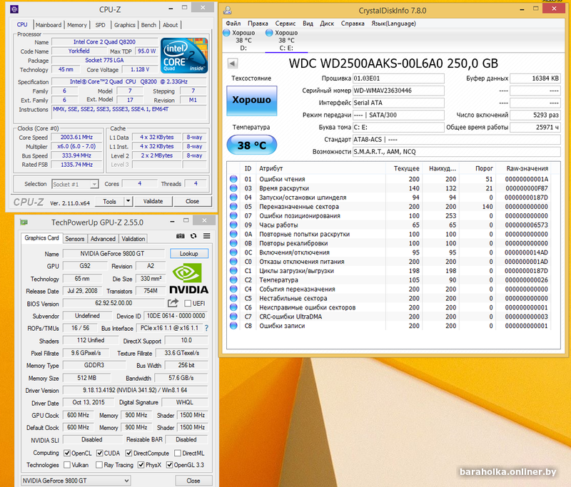Toggle OpenGL 3.3 checkbox
This screenshot has width=571, height=487.
click(x=169, y=465)
